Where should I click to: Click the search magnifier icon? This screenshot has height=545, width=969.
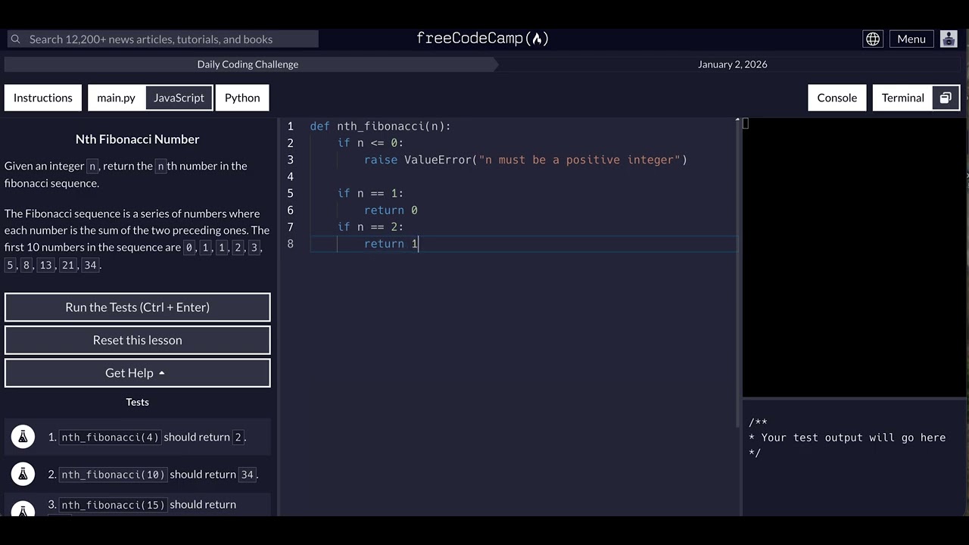tap(15, 39)
